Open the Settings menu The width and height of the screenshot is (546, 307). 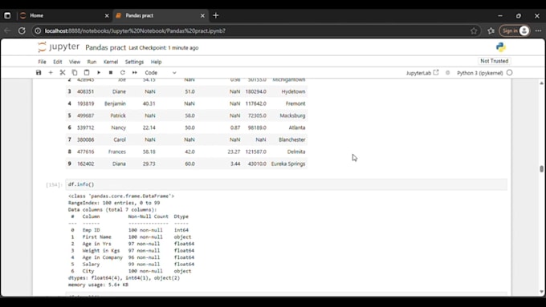[134, 62]
